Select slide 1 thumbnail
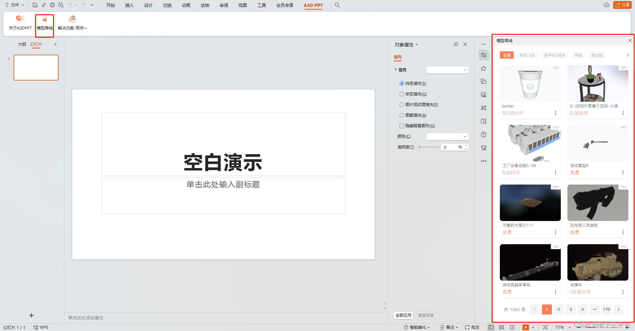635x331 pixels. 36,68
